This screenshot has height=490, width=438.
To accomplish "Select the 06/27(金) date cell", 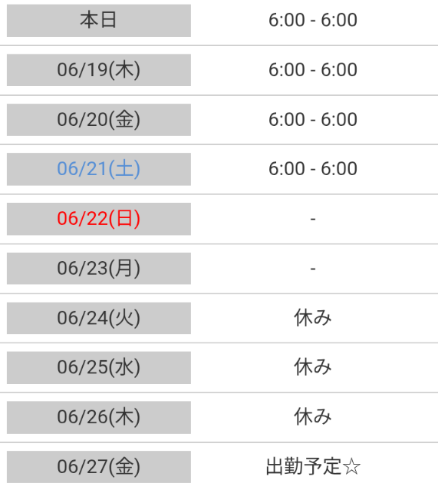I will [99, 467].
